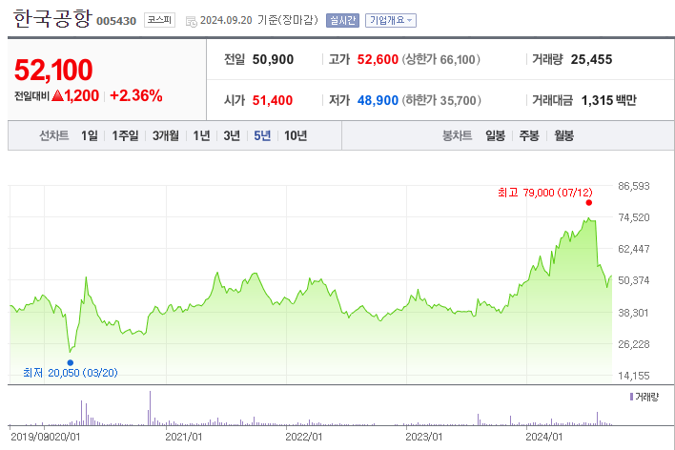Click the 거래량 volume legend marker
This screenshot has height=450, width=675.
(x=631, y=397)
